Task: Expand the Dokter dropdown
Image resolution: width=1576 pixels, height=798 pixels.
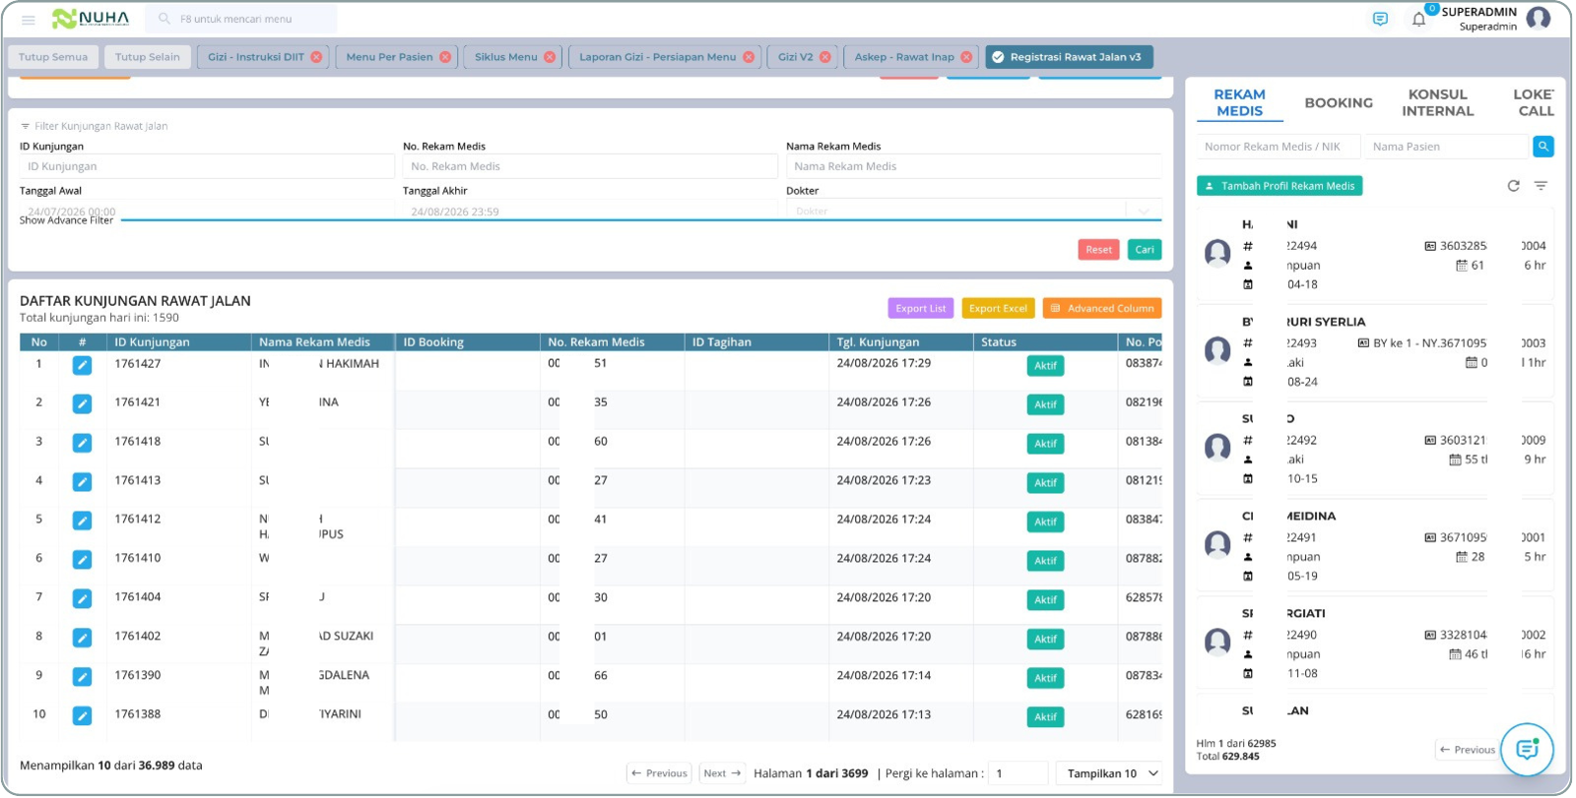Action: tap(1143, 211)
